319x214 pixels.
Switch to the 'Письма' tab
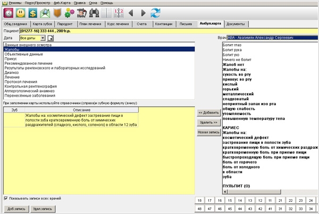186,24
